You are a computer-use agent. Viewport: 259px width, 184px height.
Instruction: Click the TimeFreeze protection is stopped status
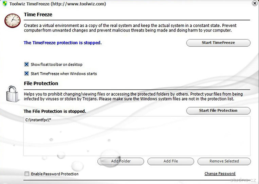[62, 43]
